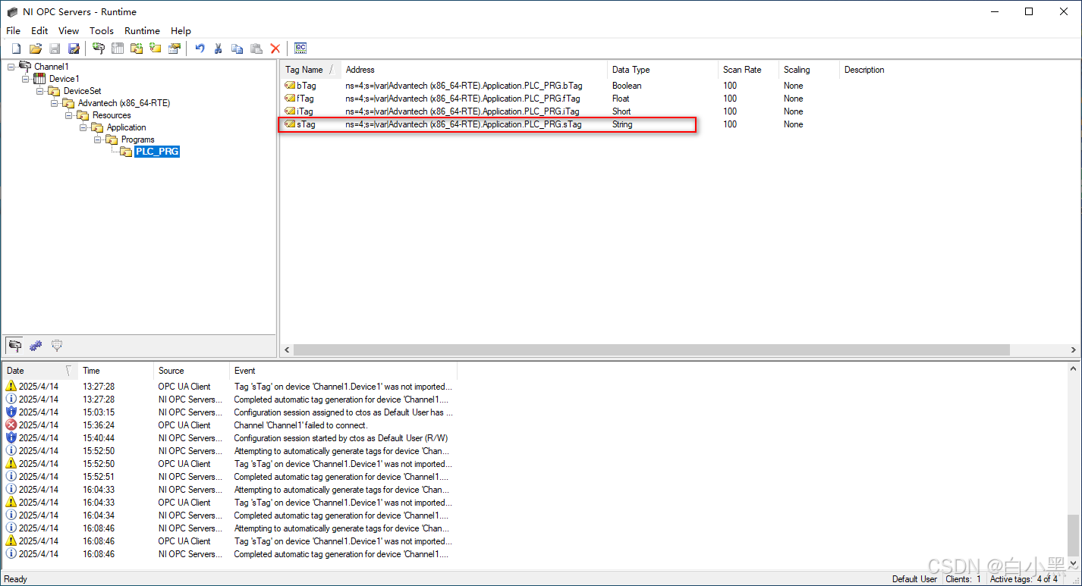Click event log vertical scrollbar thumb
The height and width of the screenshot is (586, 1082).
pyautogui.click(x=1072, y=537)
